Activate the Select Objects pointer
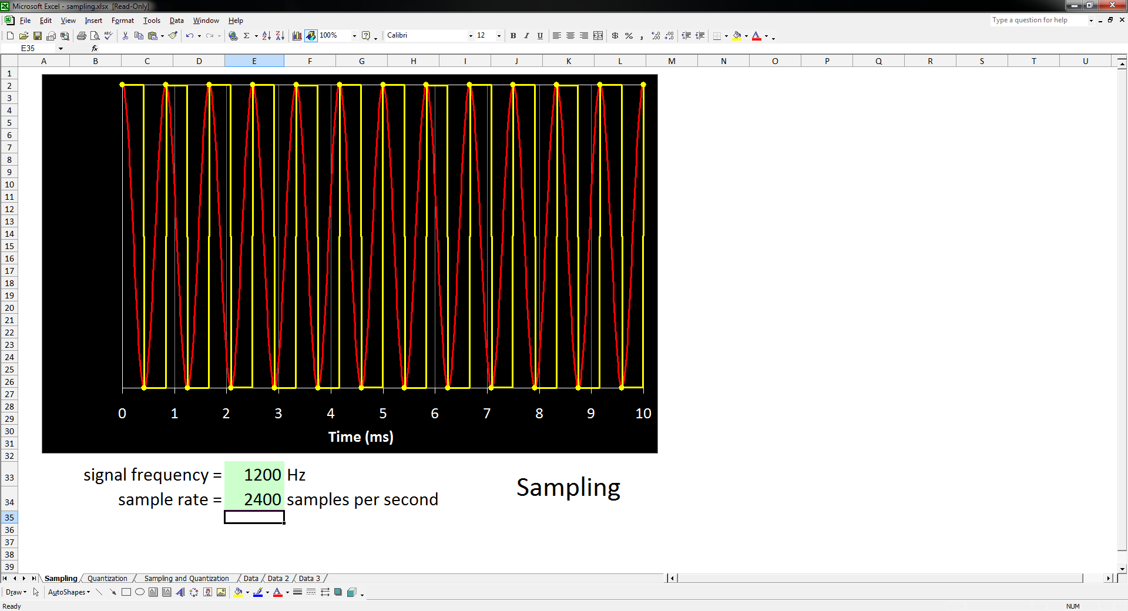The width and height of the screenshot is (1128, 611). pyautogui.click(x=36, y=592)
